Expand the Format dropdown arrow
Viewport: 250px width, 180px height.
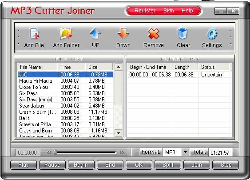click(x=185, y=152)
